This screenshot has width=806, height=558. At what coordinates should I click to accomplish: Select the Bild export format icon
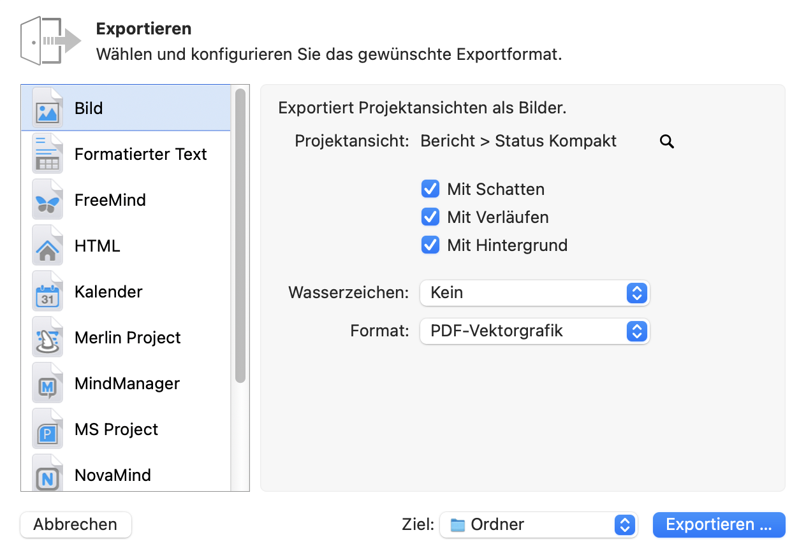pyautogui.click(x=48, y=108)
